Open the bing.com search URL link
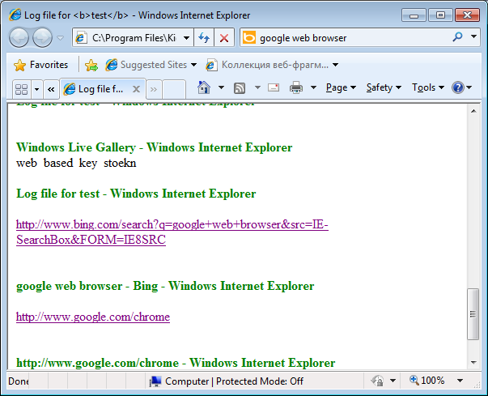Screen dimensions: 488x396 [172, 232]
